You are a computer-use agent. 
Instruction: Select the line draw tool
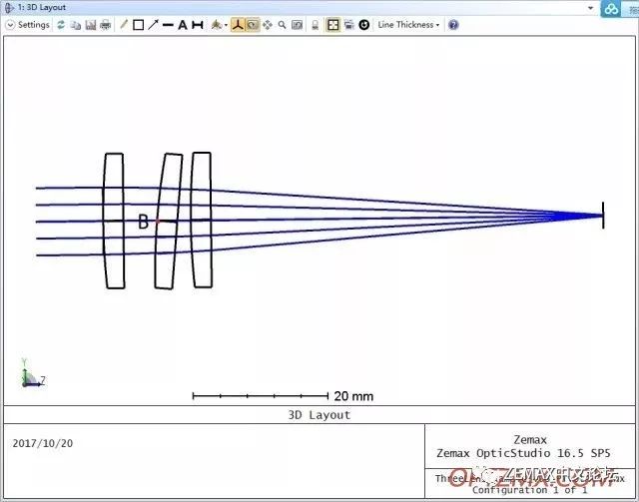pos(168,25)
